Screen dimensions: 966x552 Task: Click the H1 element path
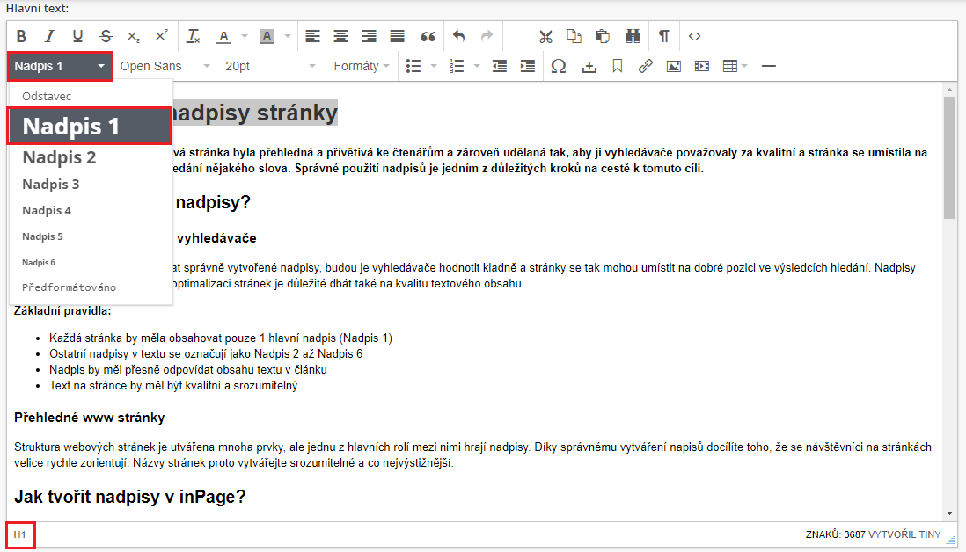(x=20, y=534)
